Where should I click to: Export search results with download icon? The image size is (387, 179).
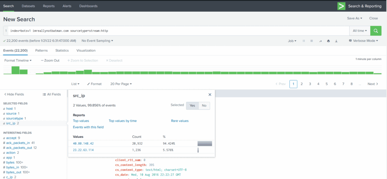(336, 41)
